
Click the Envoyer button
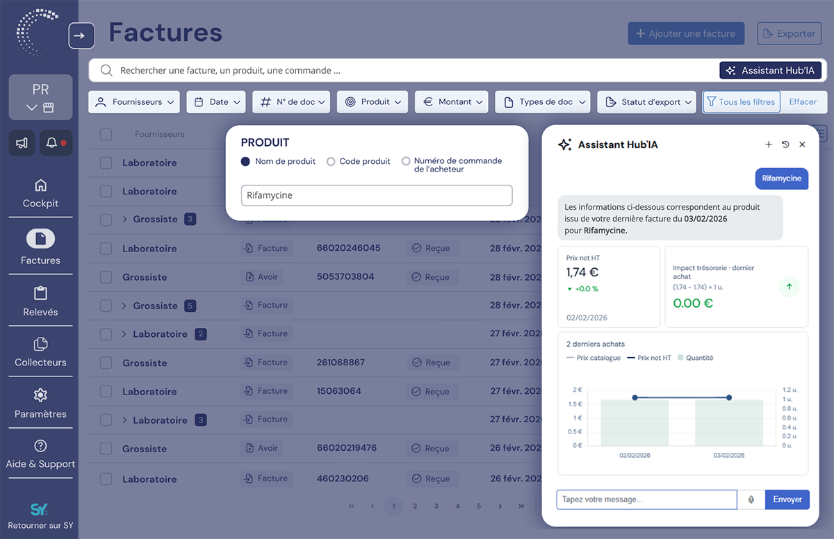(787, 499)
